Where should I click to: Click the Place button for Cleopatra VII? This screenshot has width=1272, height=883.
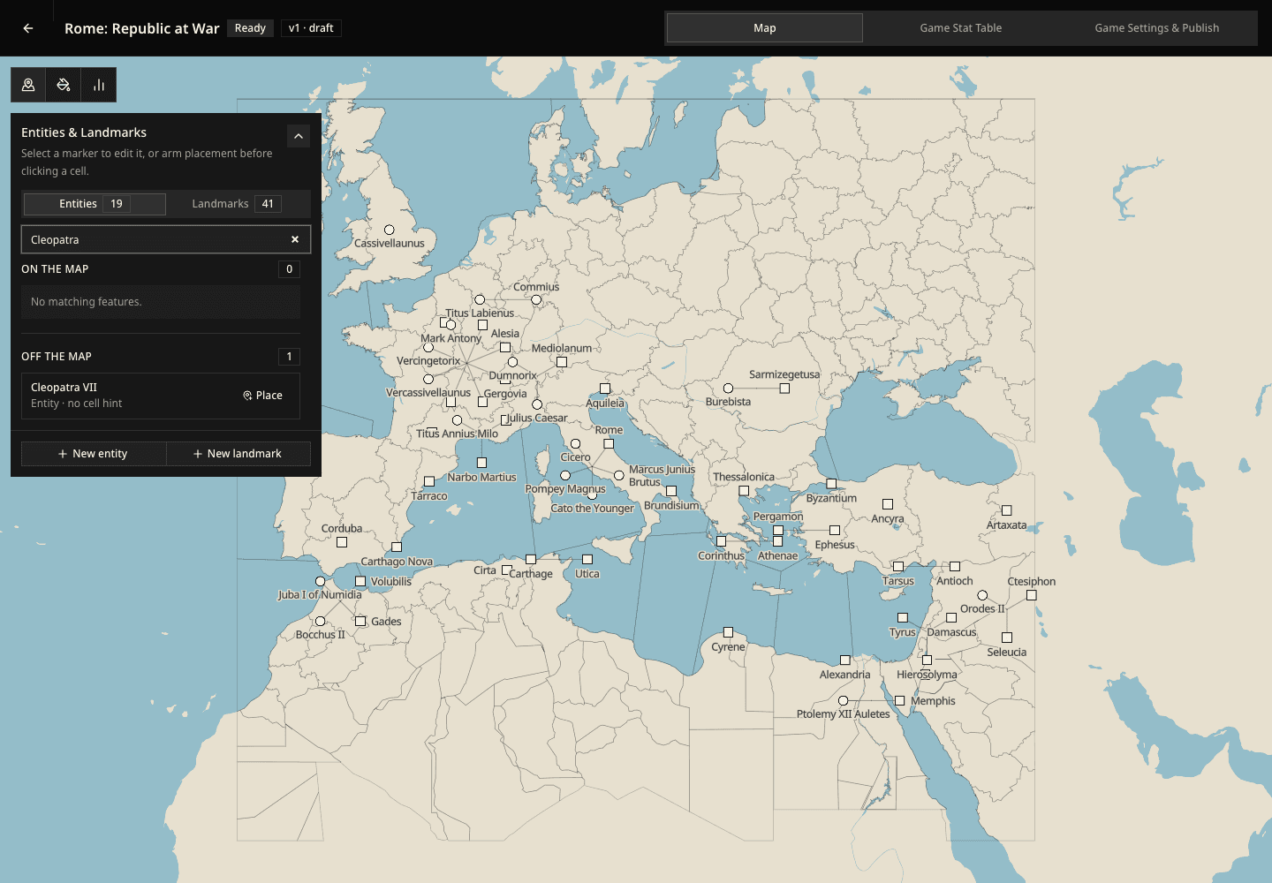tap(263, 396)
